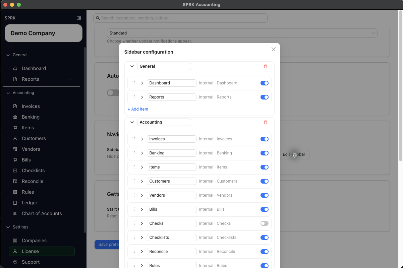The height and width of the screenshot is (268, 403).
Task: Disable the Banking visibility toggle
Action: (265, 153)
